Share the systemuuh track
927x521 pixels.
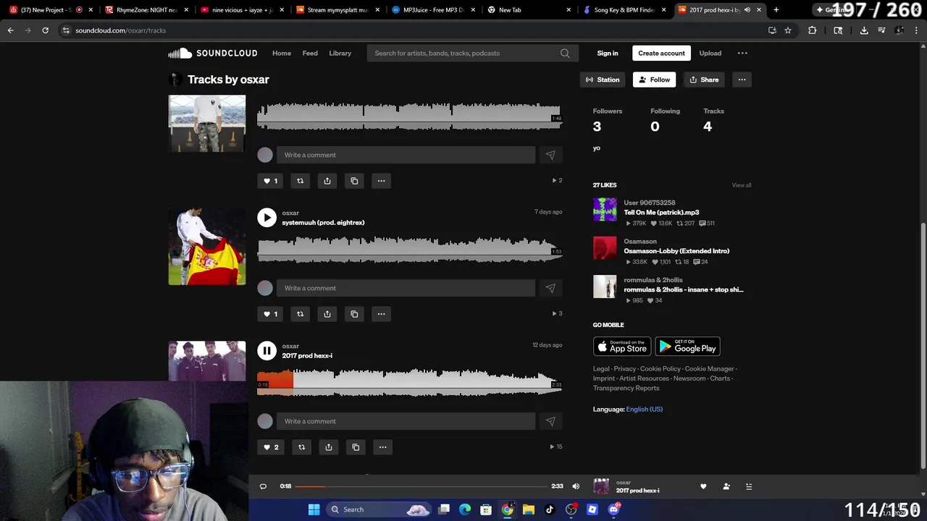click(327, 314)
